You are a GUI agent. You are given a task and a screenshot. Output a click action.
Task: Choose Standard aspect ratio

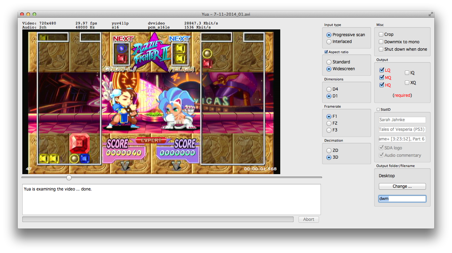coord(329,62)
